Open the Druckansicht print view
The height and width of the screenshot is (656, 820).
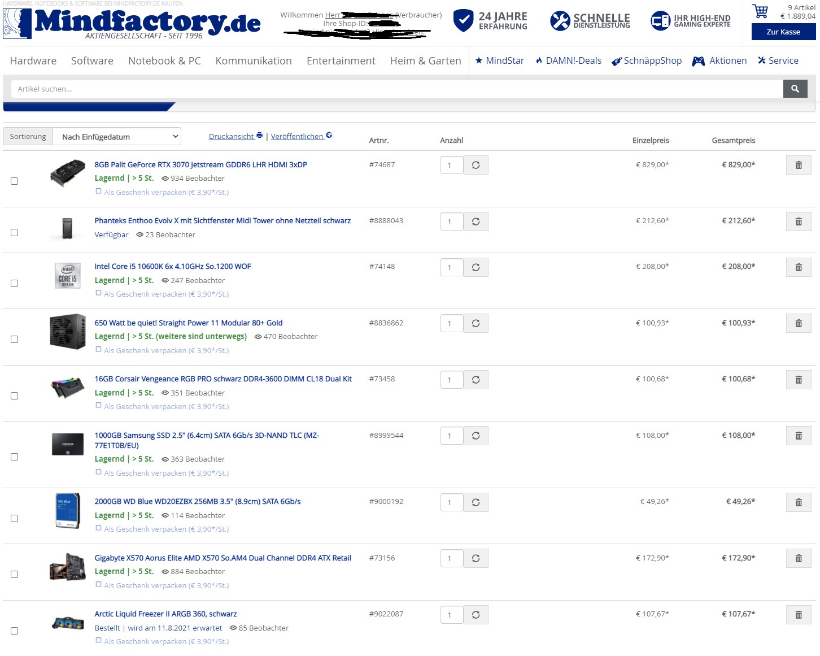[x=235, y=136]
